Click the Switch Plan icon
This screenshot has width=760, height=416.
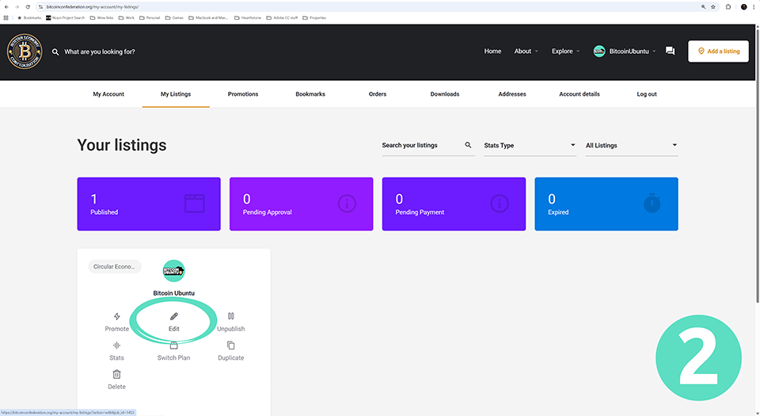tap(174, 345)
